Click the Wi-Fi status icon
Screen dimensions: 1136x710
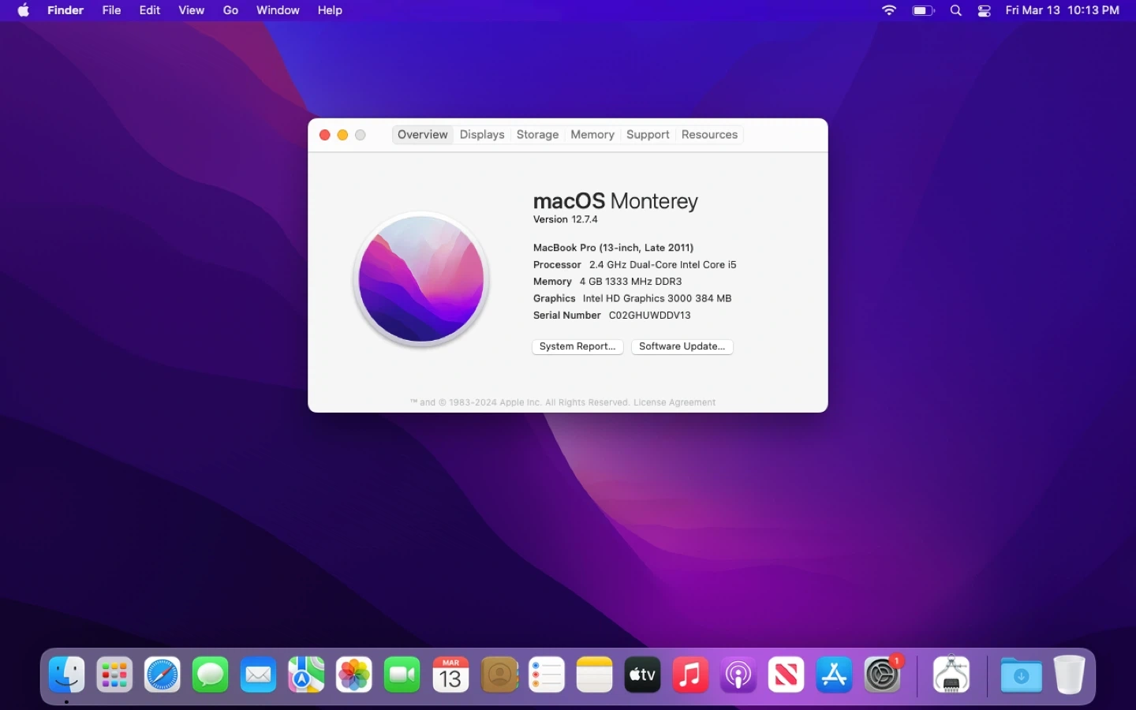[x=889, y=11]
